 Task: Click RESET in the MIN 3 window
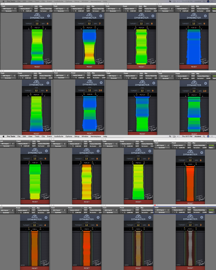(190, 268)
